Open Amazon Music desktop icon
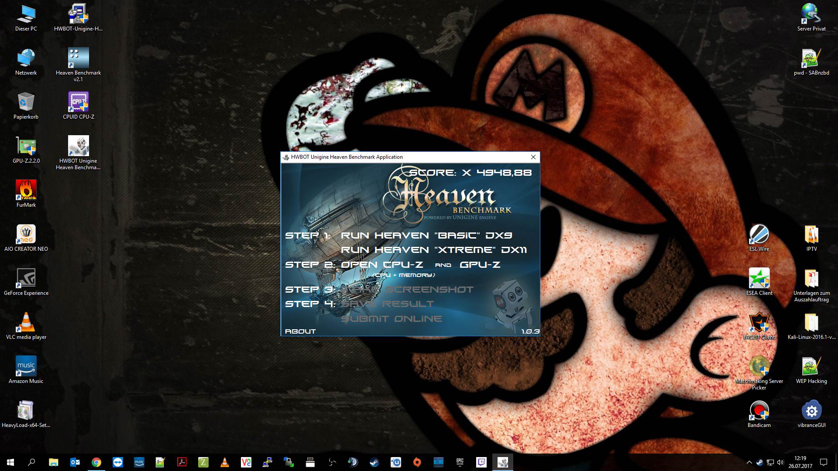 (x=26, y=370)
